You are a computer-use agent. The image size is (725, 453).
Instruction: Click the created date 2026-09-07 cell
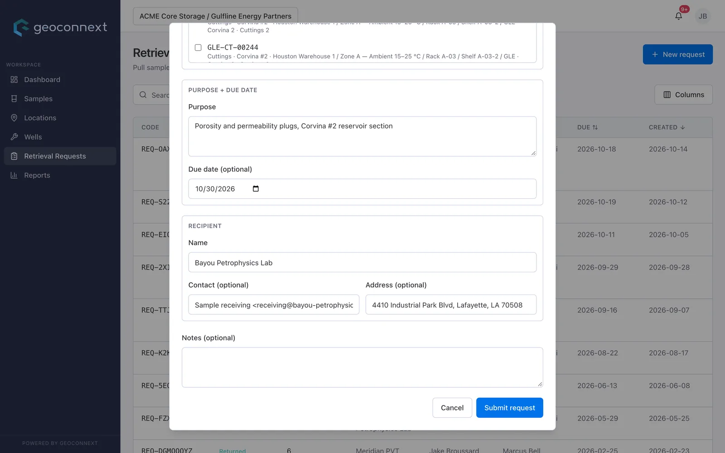coord(669,310)
